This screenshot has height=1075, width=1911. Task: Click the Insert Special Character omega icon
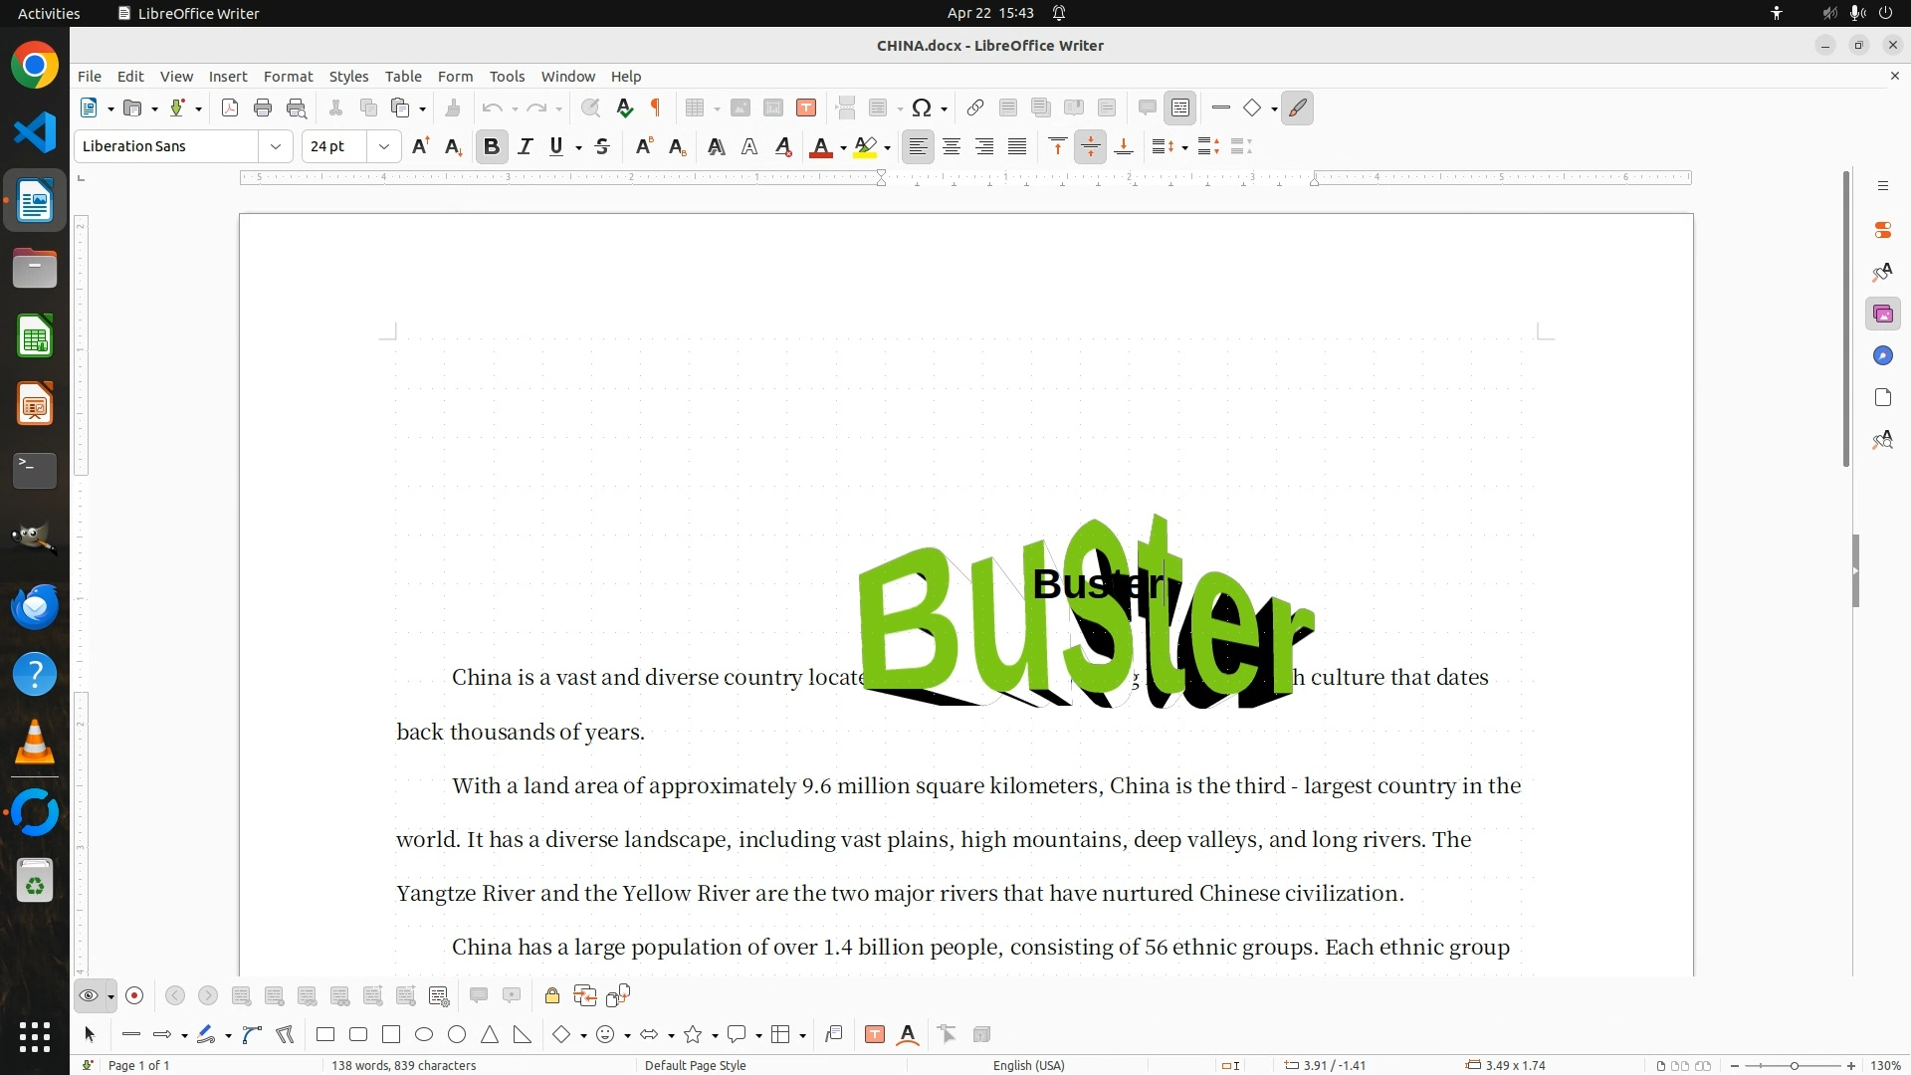(922, 108)
